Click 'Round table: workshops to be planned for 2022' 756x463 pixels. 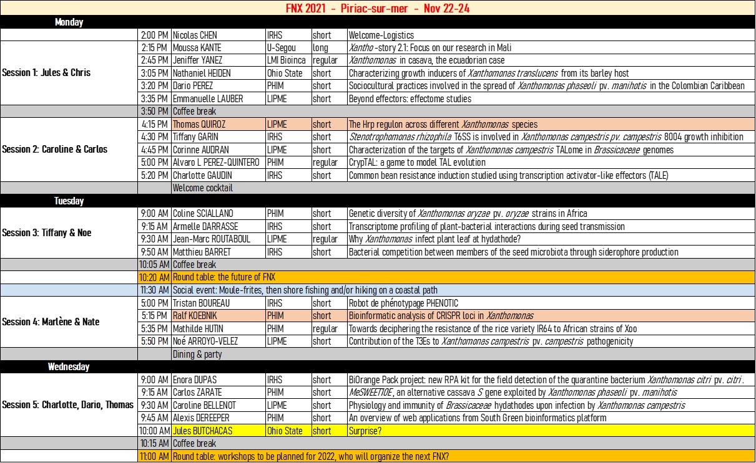(463, 456)
